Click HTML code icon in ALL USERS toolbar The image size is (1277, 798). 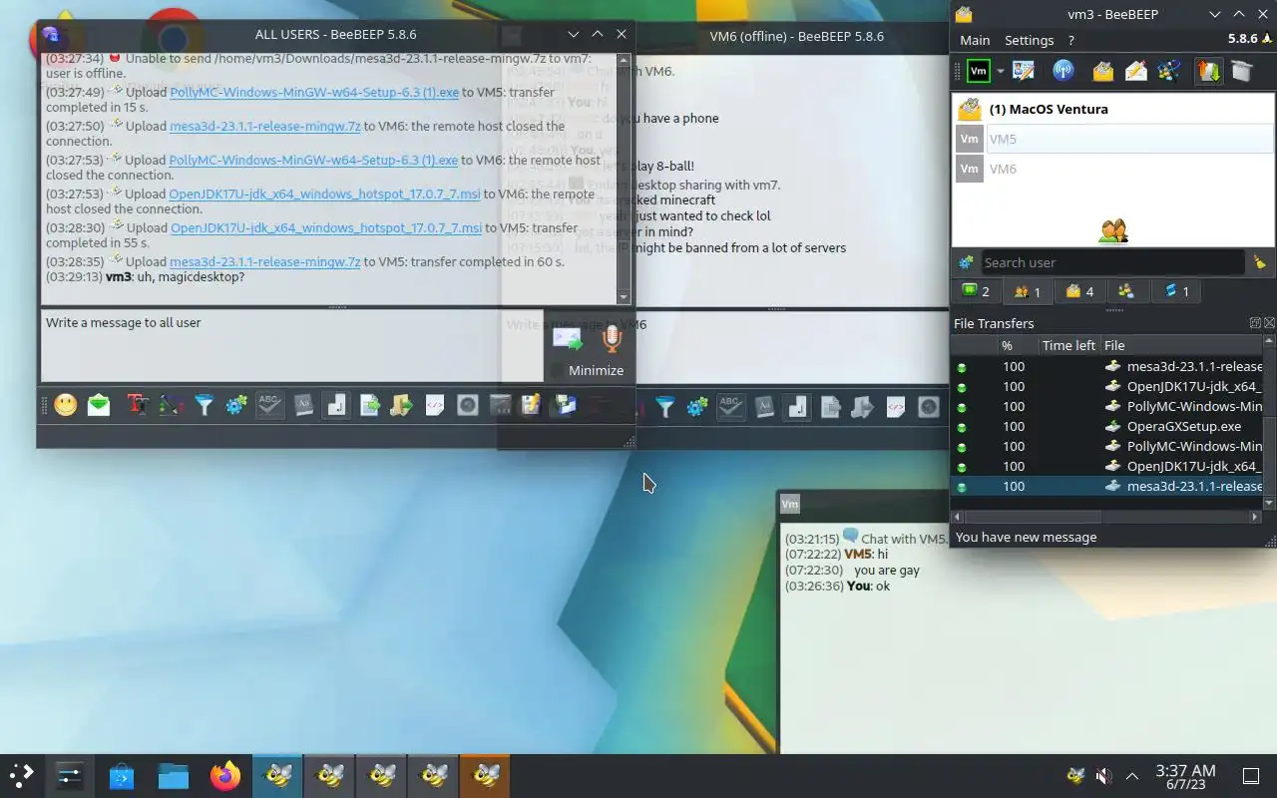click(x=435, y=405)
